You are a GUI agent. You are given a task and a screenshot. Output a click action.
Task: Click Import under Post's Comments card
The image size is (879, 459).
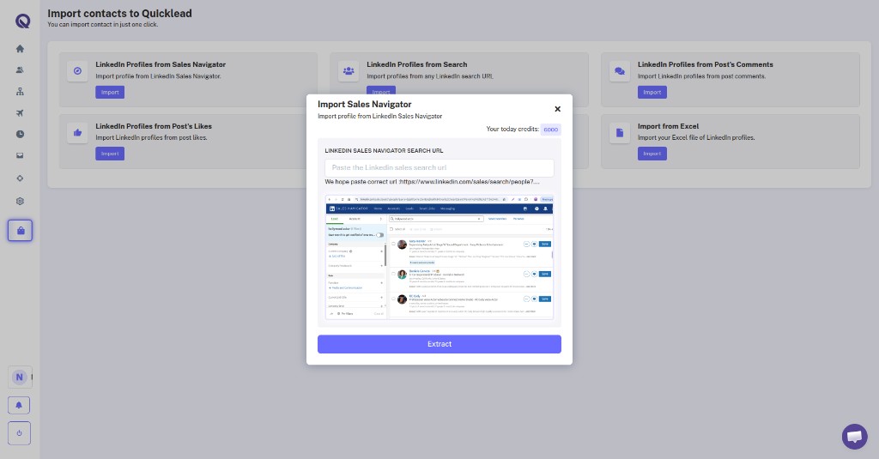coord(652,92)
